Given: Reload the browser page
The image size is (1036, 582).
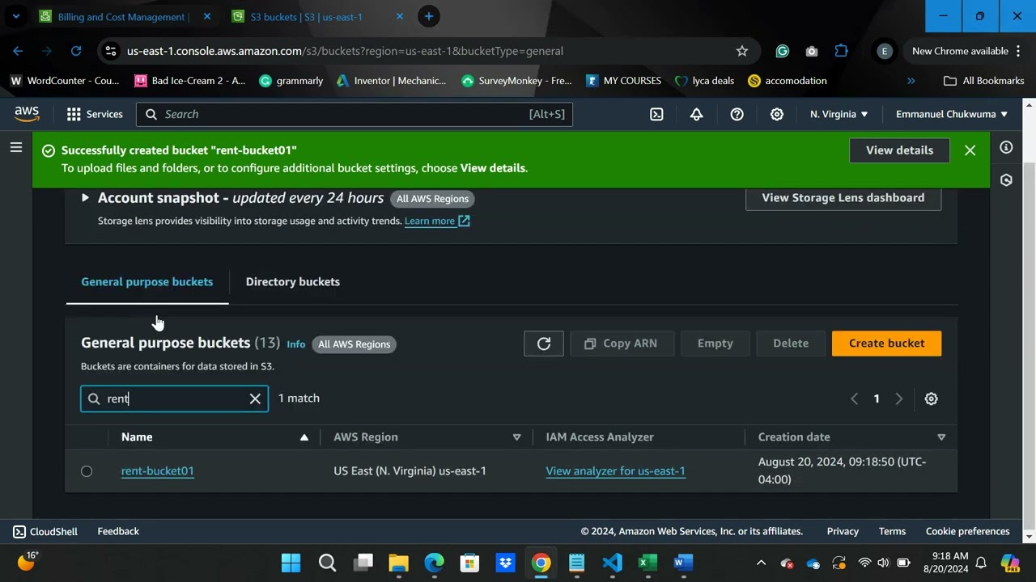Looking at the screenshot, I should [76, 51].
